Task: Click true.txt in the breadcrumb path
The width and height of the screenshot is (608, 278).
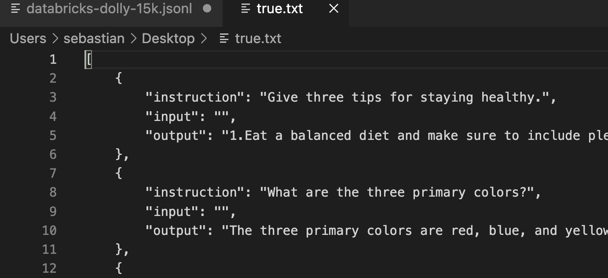Action: 258,38
